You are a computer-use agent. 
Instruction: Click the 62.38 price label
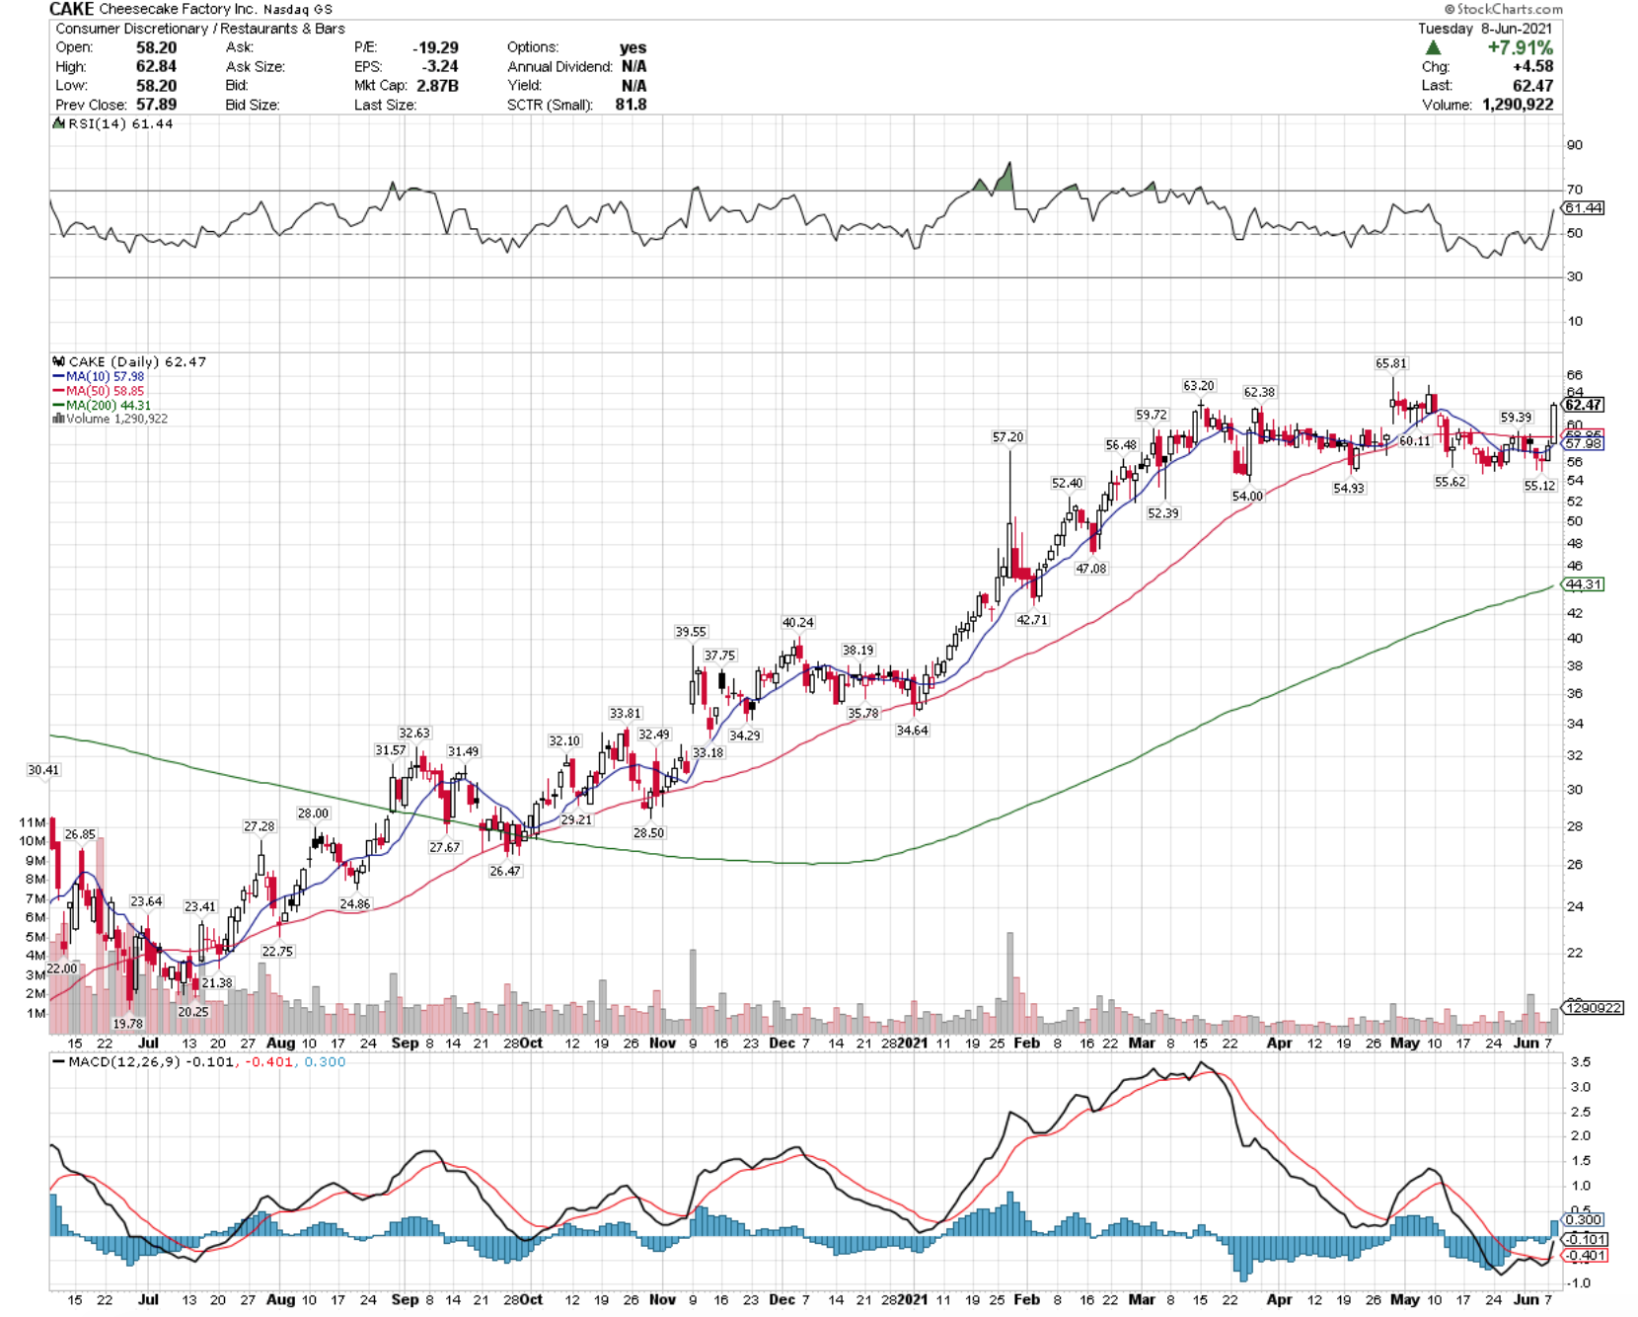click(x=1259, y=392)
